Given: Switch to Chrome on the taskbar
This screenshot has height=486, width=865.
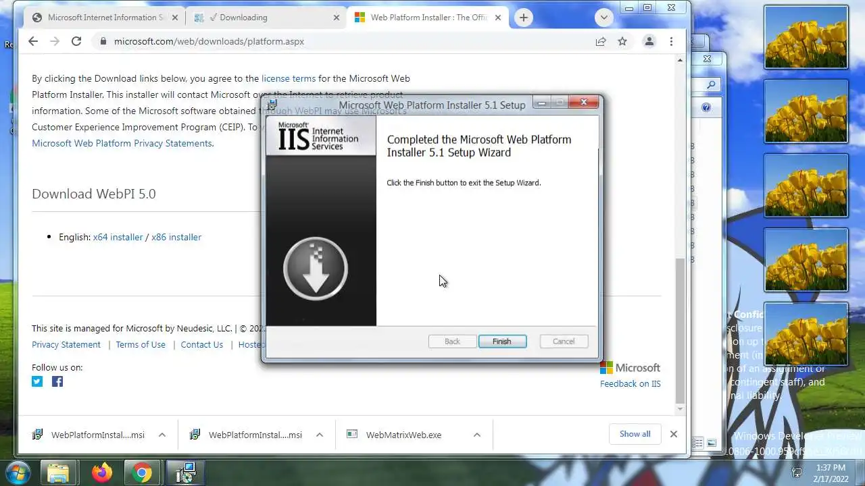Looking at the screenshot, I should click(x=142, y=473).
